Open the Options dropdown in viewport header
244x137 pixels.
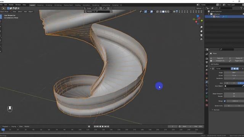(199, 8)
